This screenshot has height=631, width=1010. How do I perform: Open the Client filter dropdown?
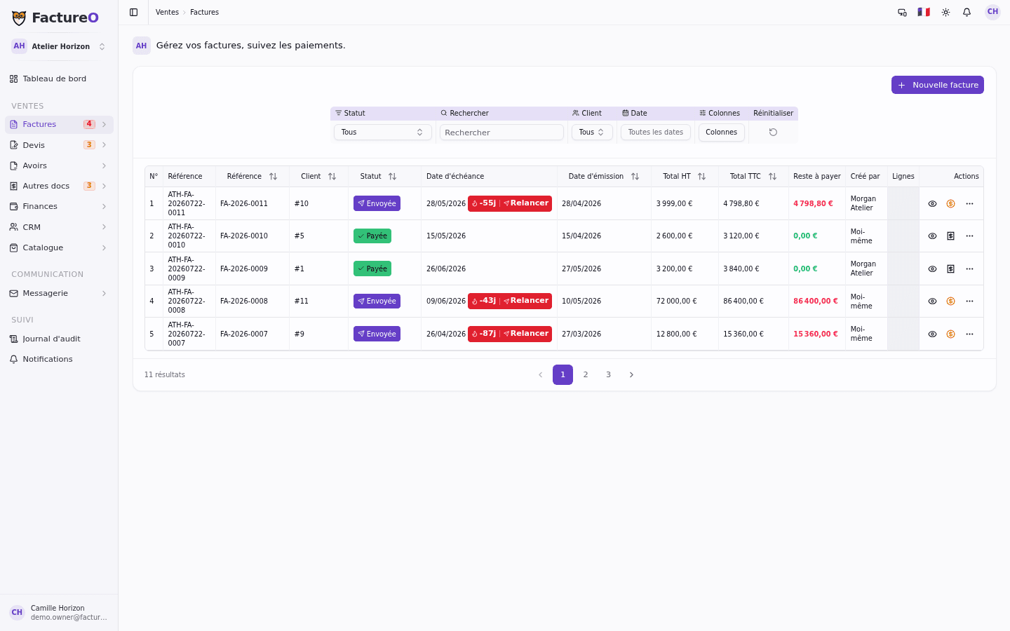[x=592, y=132]
